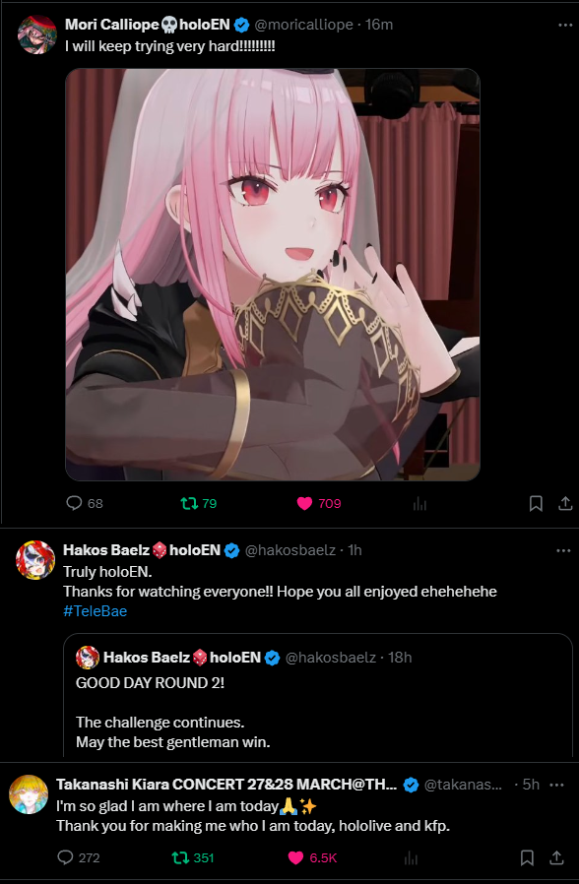The height and width of the screenshot is (884, 579).
Task: View analytics for Mori Calliope's tweet
Action: (x=419, y=503)
